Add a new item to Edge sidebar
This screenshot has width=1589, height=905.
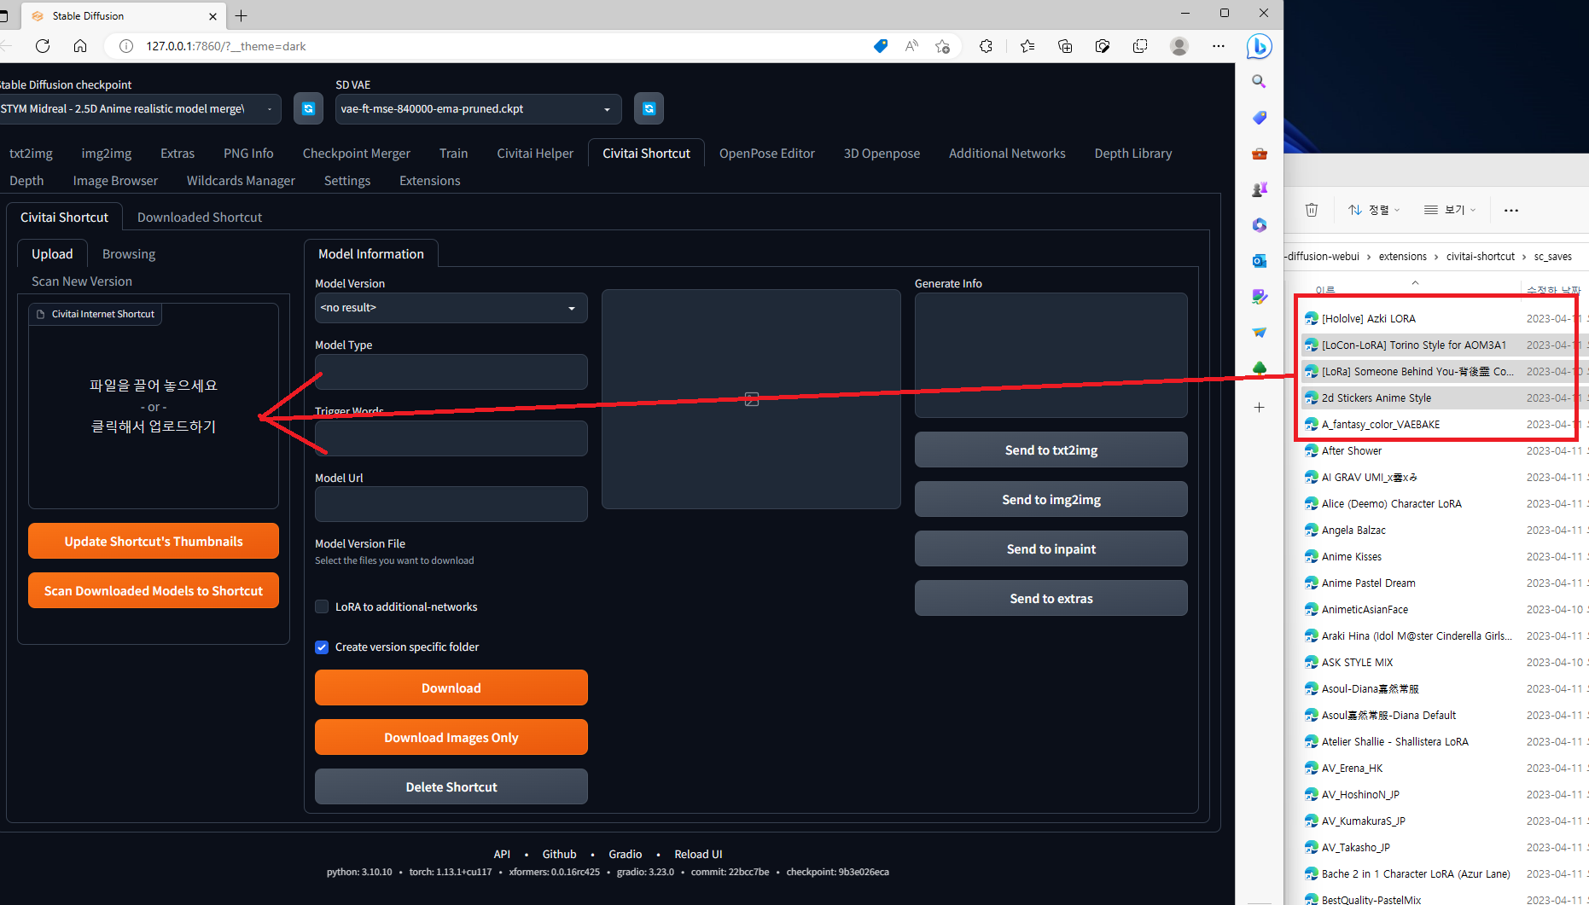coord(1259,408)
